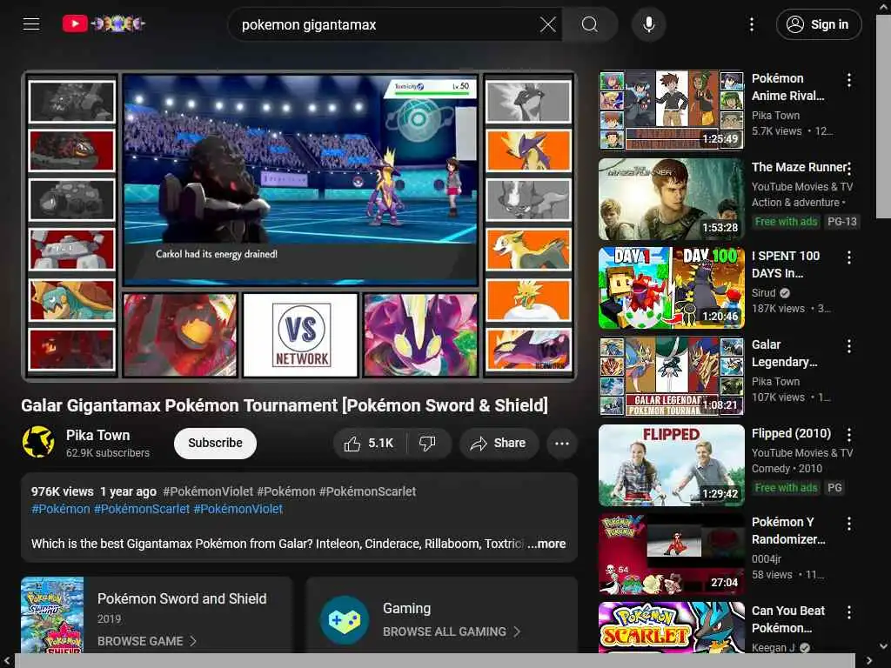891x668 pixels.
Task: Open options for Pokémon Anime Rival video
Action: click(848, 81)
